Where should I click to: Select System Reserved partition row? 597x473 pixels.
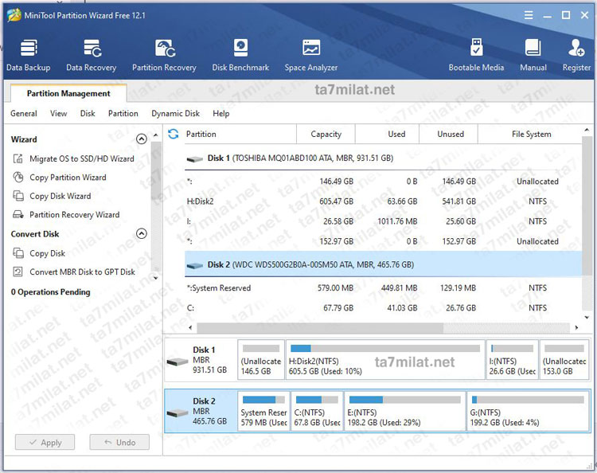pos(384,288)
